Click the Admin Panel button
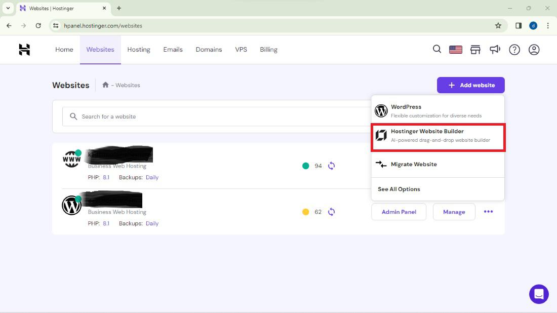 399,212
